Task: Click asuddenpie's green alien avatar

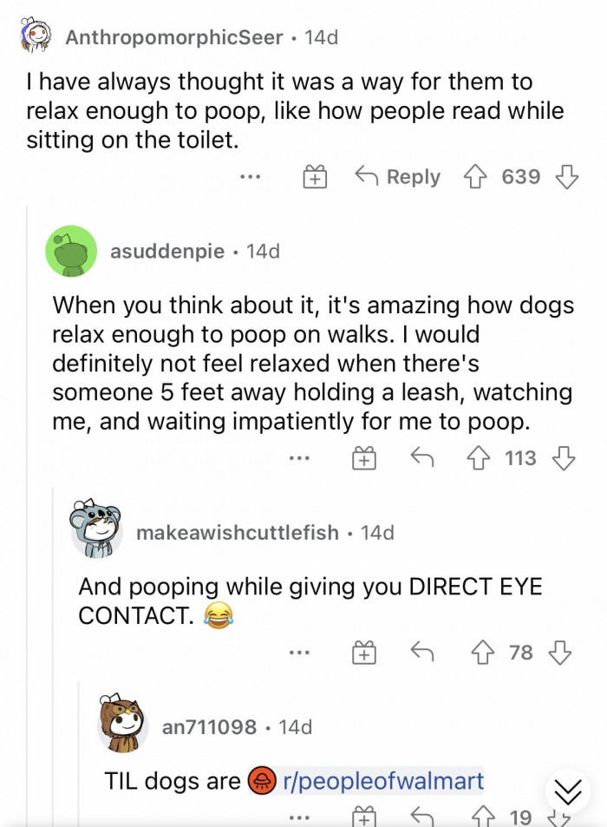Action: click(x=71, y=251)
